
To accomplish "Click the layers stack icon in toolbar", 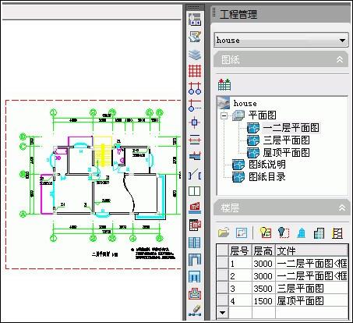I will coord(195,54).
